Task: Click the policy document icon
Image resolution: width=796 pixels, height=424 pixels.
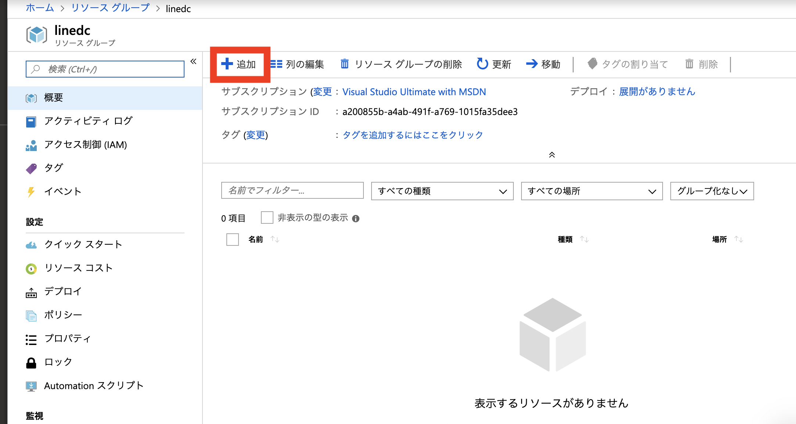Action: pos(31,316)
